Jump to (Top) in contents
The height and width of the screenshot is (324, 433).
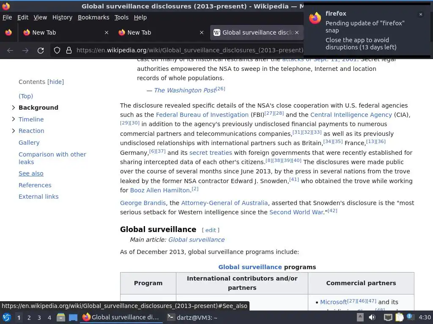click(26, 96)
